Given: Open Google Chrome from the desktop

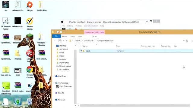Looking at the screenshot, I should pyautogui.click(x=30, y=72).
